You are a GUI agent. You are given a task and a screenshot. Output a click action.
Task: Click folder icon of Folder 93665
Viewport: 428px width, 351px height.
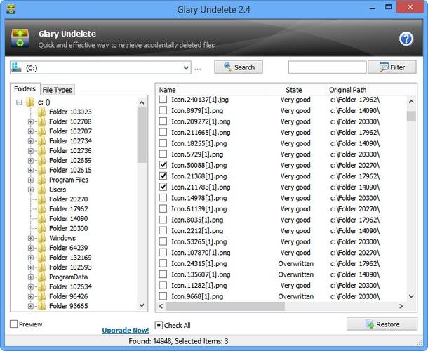tap(42, 306)
